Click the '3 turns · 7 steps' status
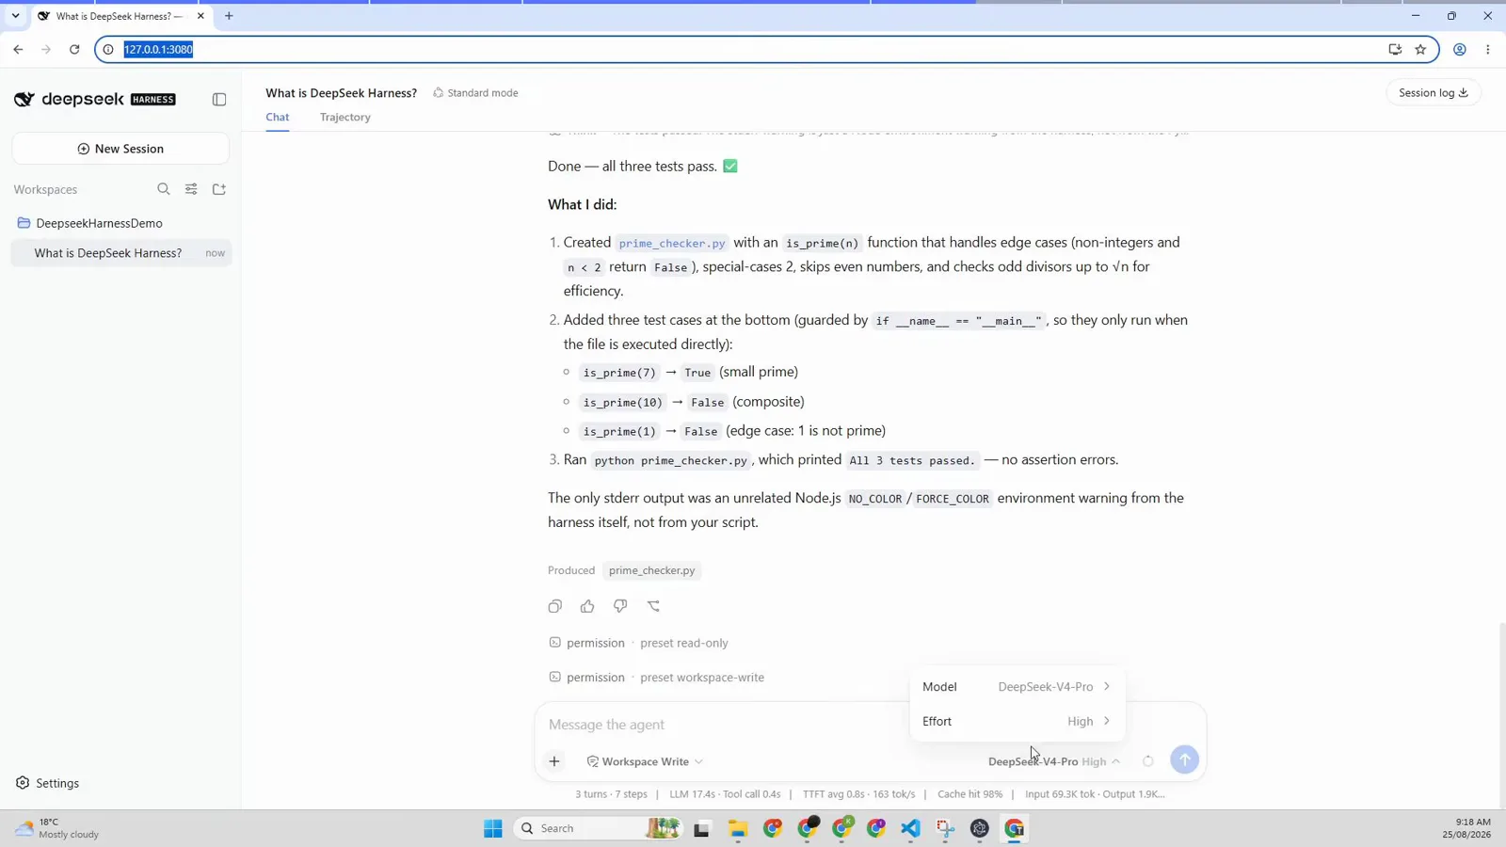 pyautogui.click(x=611, y=794)
